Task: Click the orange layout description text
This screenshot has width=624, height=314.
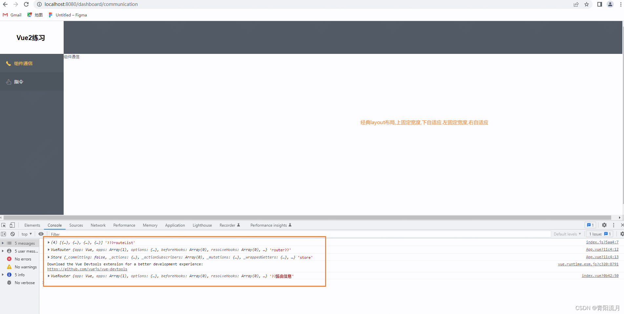Action: [424, 123]
